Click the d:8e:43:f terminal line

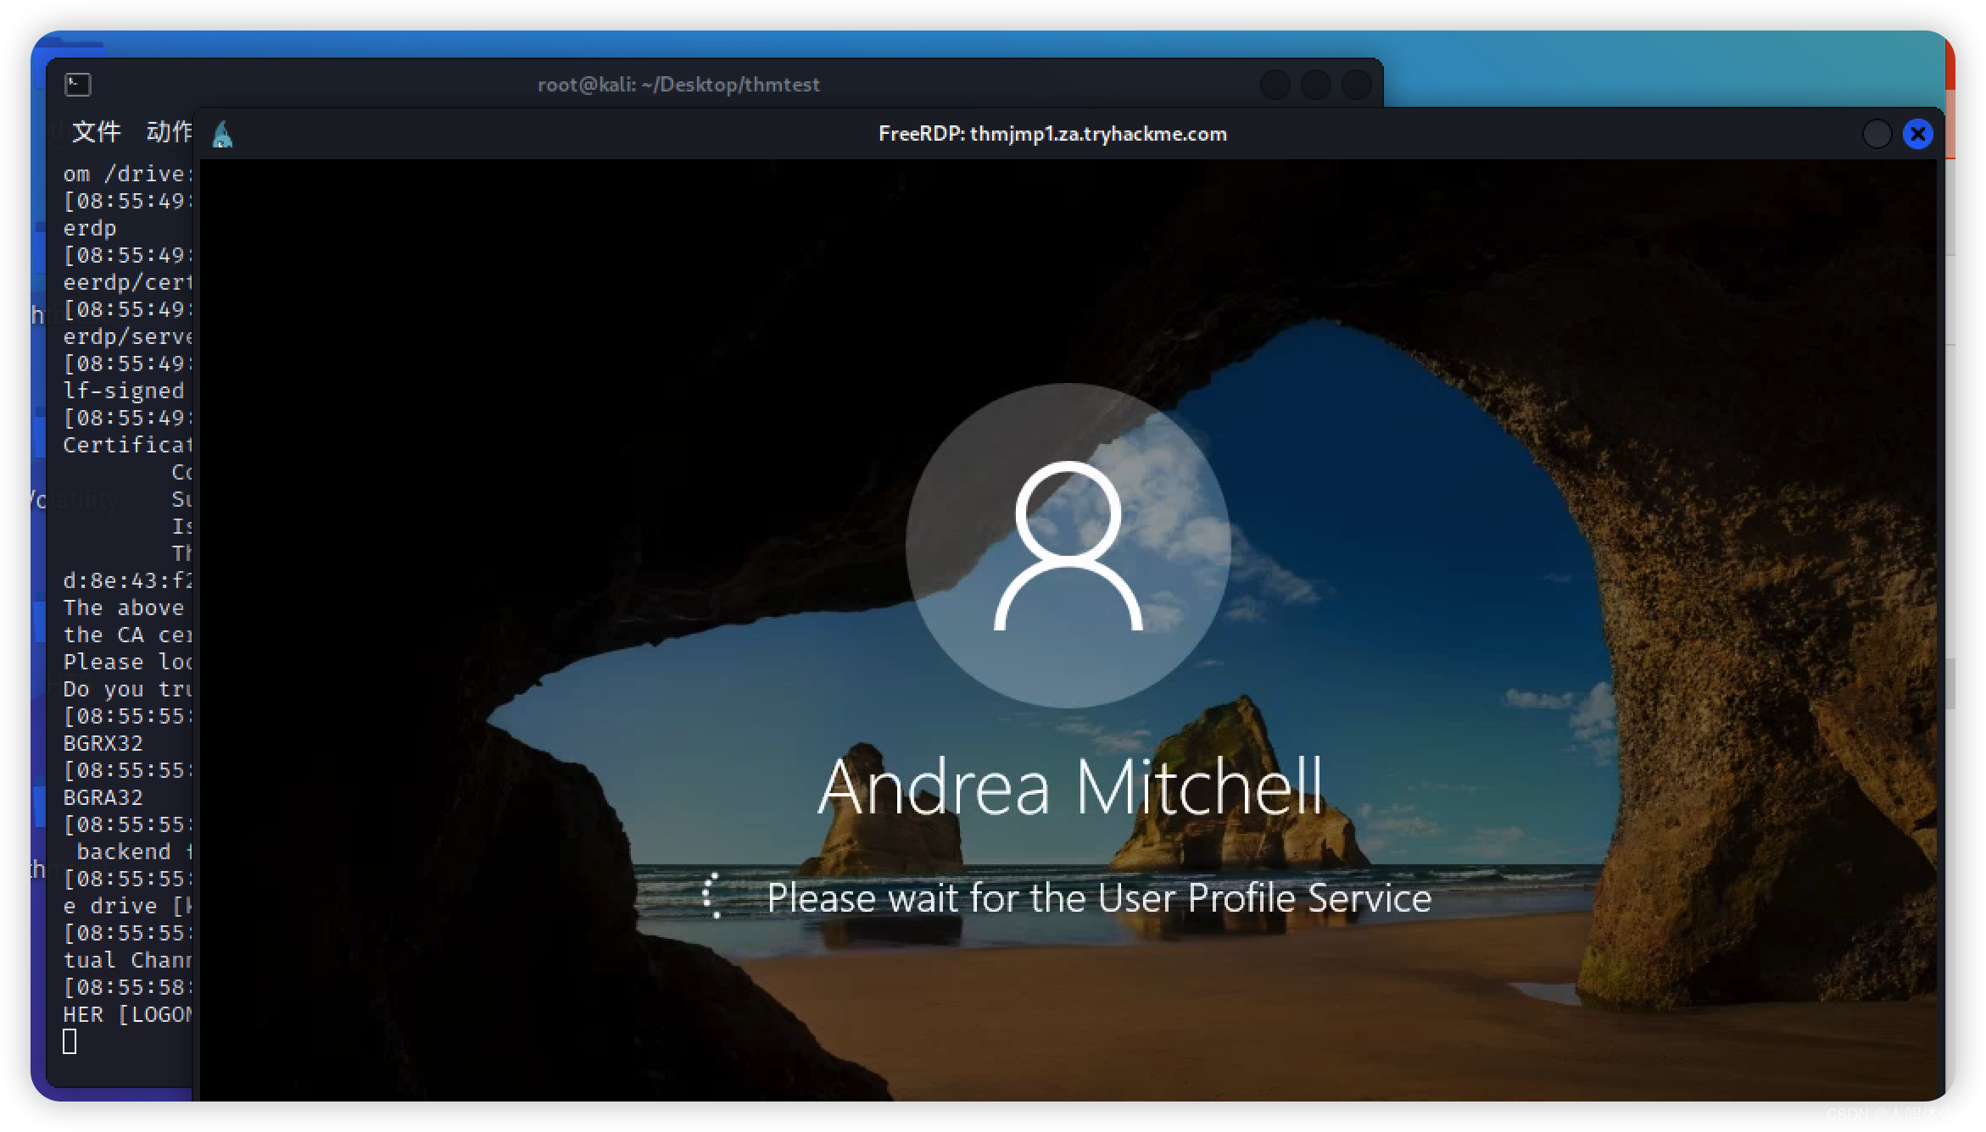pos(127,580)
